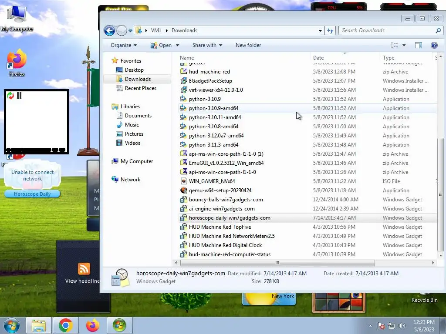
Task: Select qemu-w64-setup-20230424 application icon
Action: coord(184,190)
